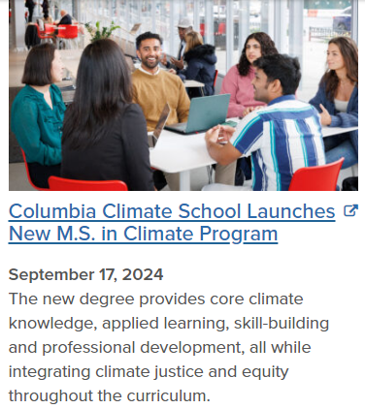Click the woman in the blue cardigan
This screenshot has height=409, width=365.
pyautogui.click(x=337, y=100)
